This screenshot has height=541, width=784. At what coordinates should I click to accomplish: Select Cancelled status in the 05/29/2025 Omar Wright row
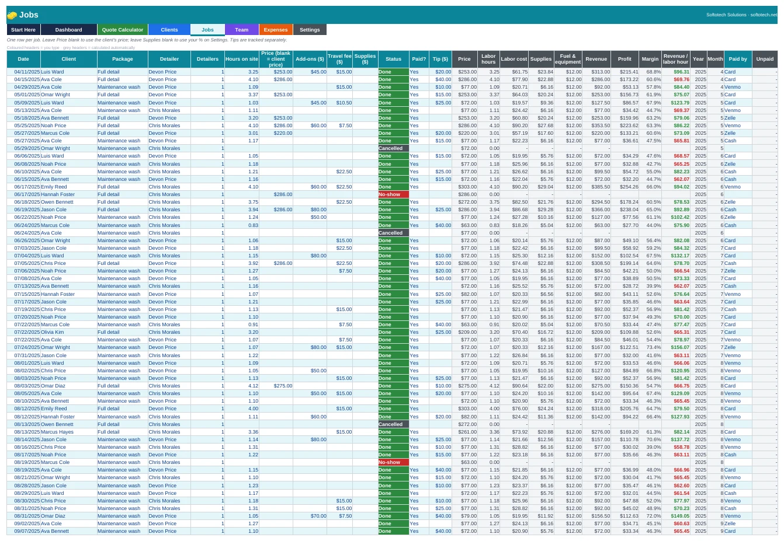click(x=394, y=148)
